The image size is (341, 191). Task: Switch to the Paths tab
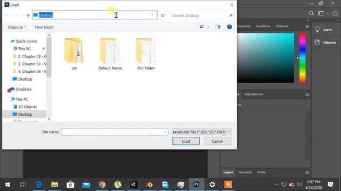pos(261,172)
